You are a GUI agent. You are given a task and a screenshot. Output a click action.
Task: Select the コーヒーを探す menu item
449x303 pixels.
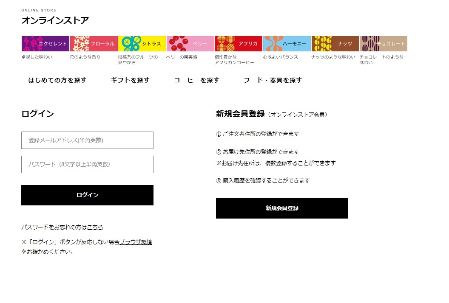pyautogui.click(x=196, y=80)
